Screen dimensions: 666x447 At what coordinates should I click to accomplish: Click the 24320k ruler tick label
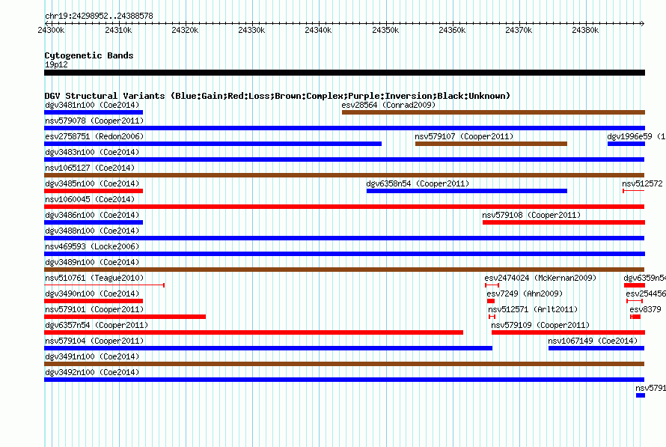coord(185,30)
